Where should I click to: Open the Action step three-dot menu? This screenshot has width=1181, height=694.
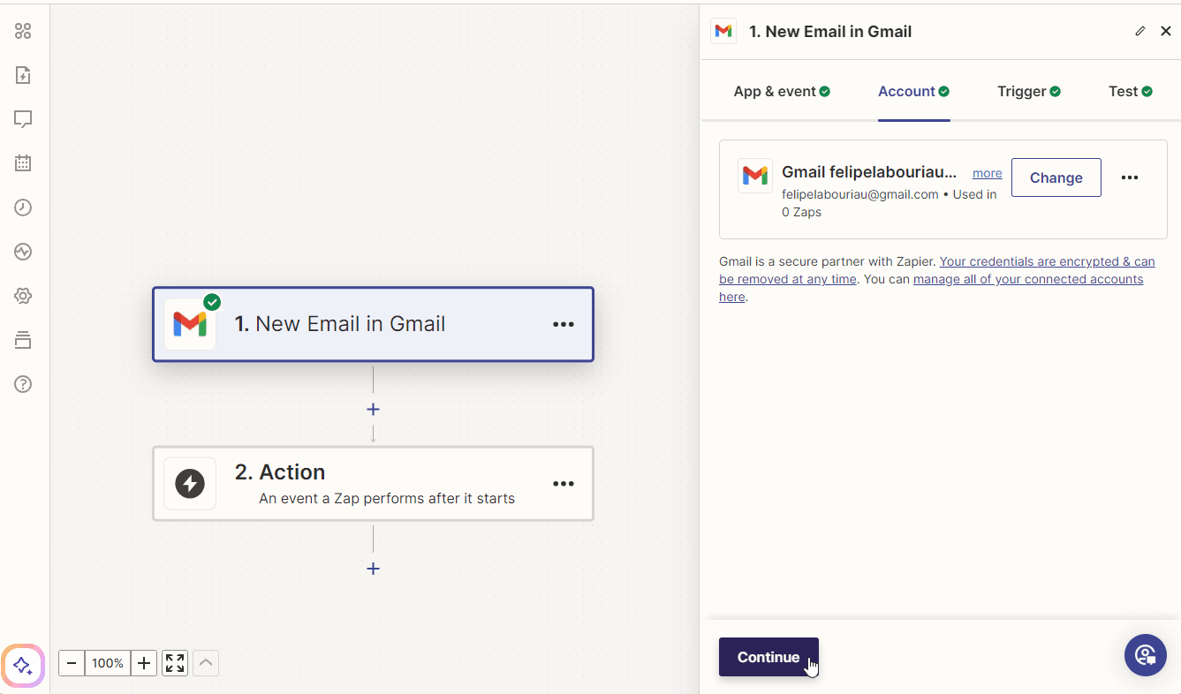click(x=564, y=484)
